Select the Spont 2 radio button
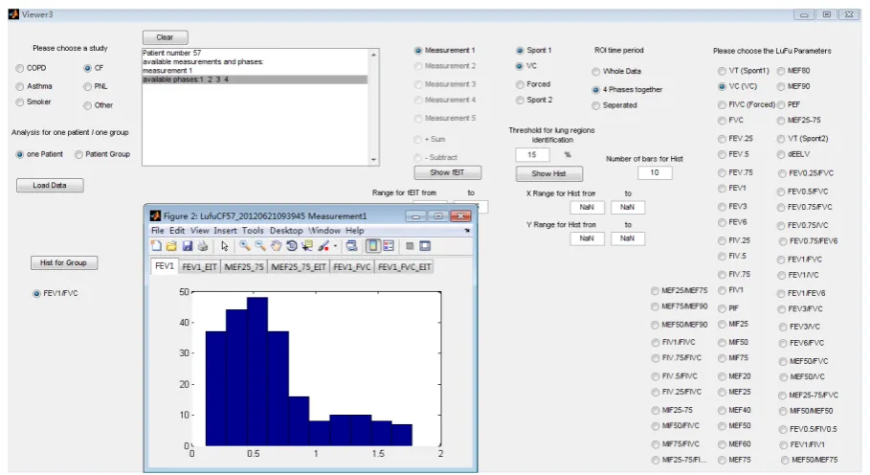Image resolution: width=870 pixels, height=475 pixels. (x=520, y=100)
